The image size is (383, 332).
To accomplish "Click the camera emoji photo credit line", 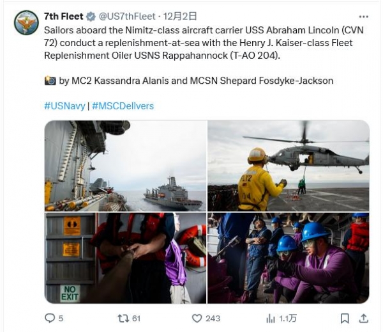I will [188, 81].
